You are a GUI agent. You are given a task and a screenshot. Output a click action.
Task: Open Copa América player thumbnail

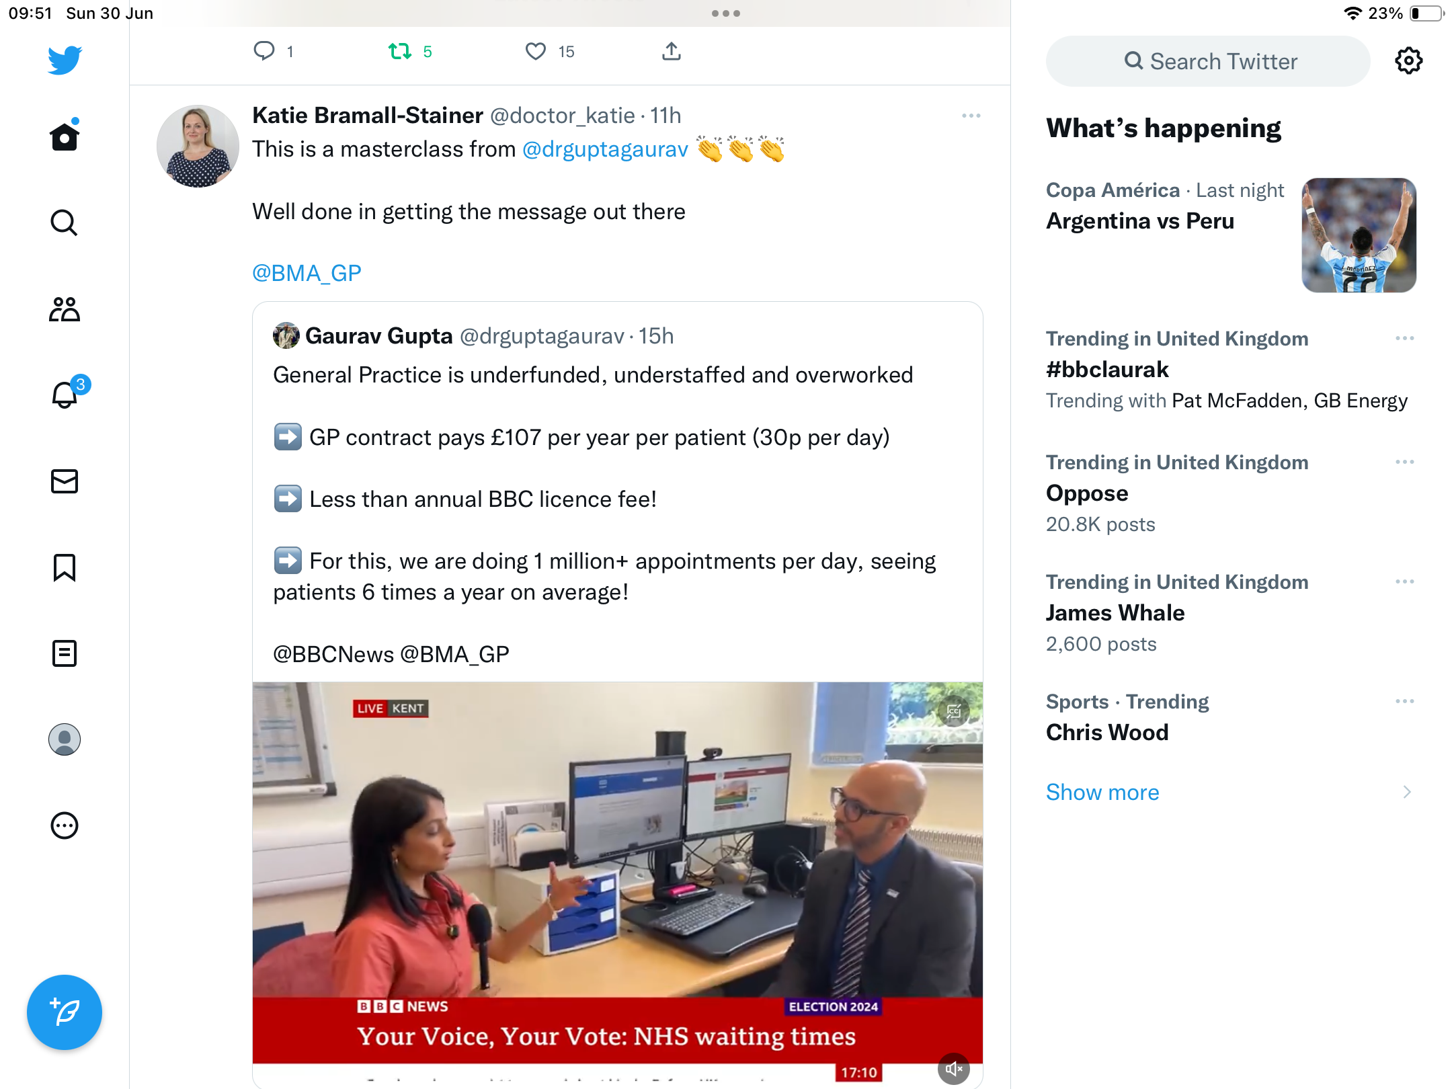1359,235
